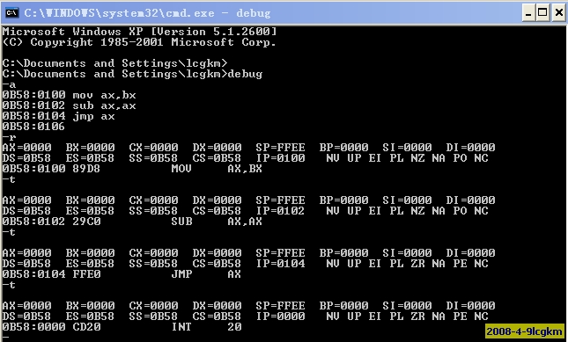Click the 'ZR' flag in the IP=0104 row

tap(417, 264)
